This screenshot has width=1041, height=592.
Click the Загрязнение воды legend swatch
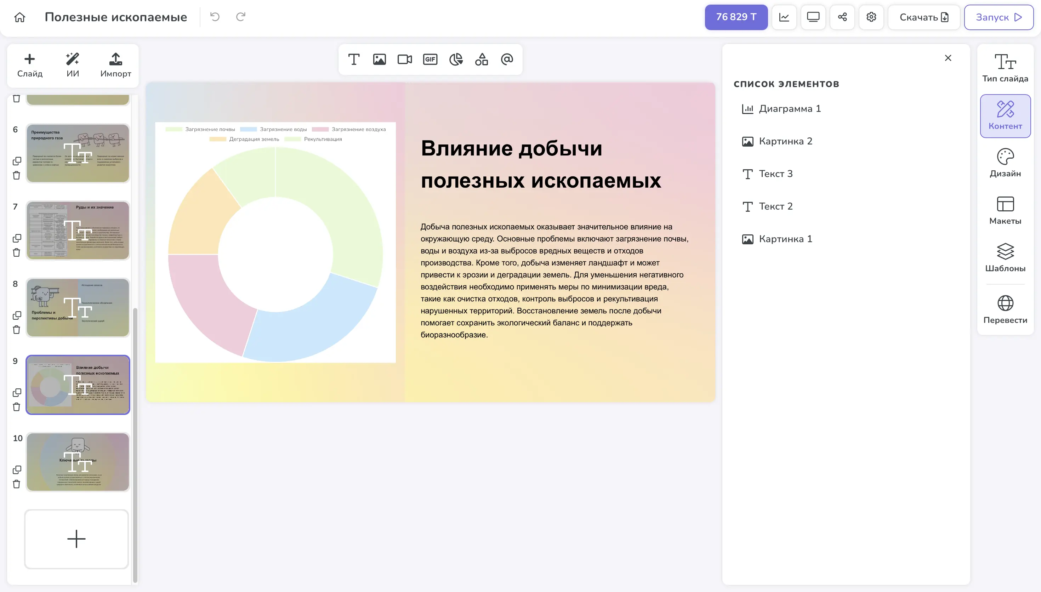tap(248, 129)
